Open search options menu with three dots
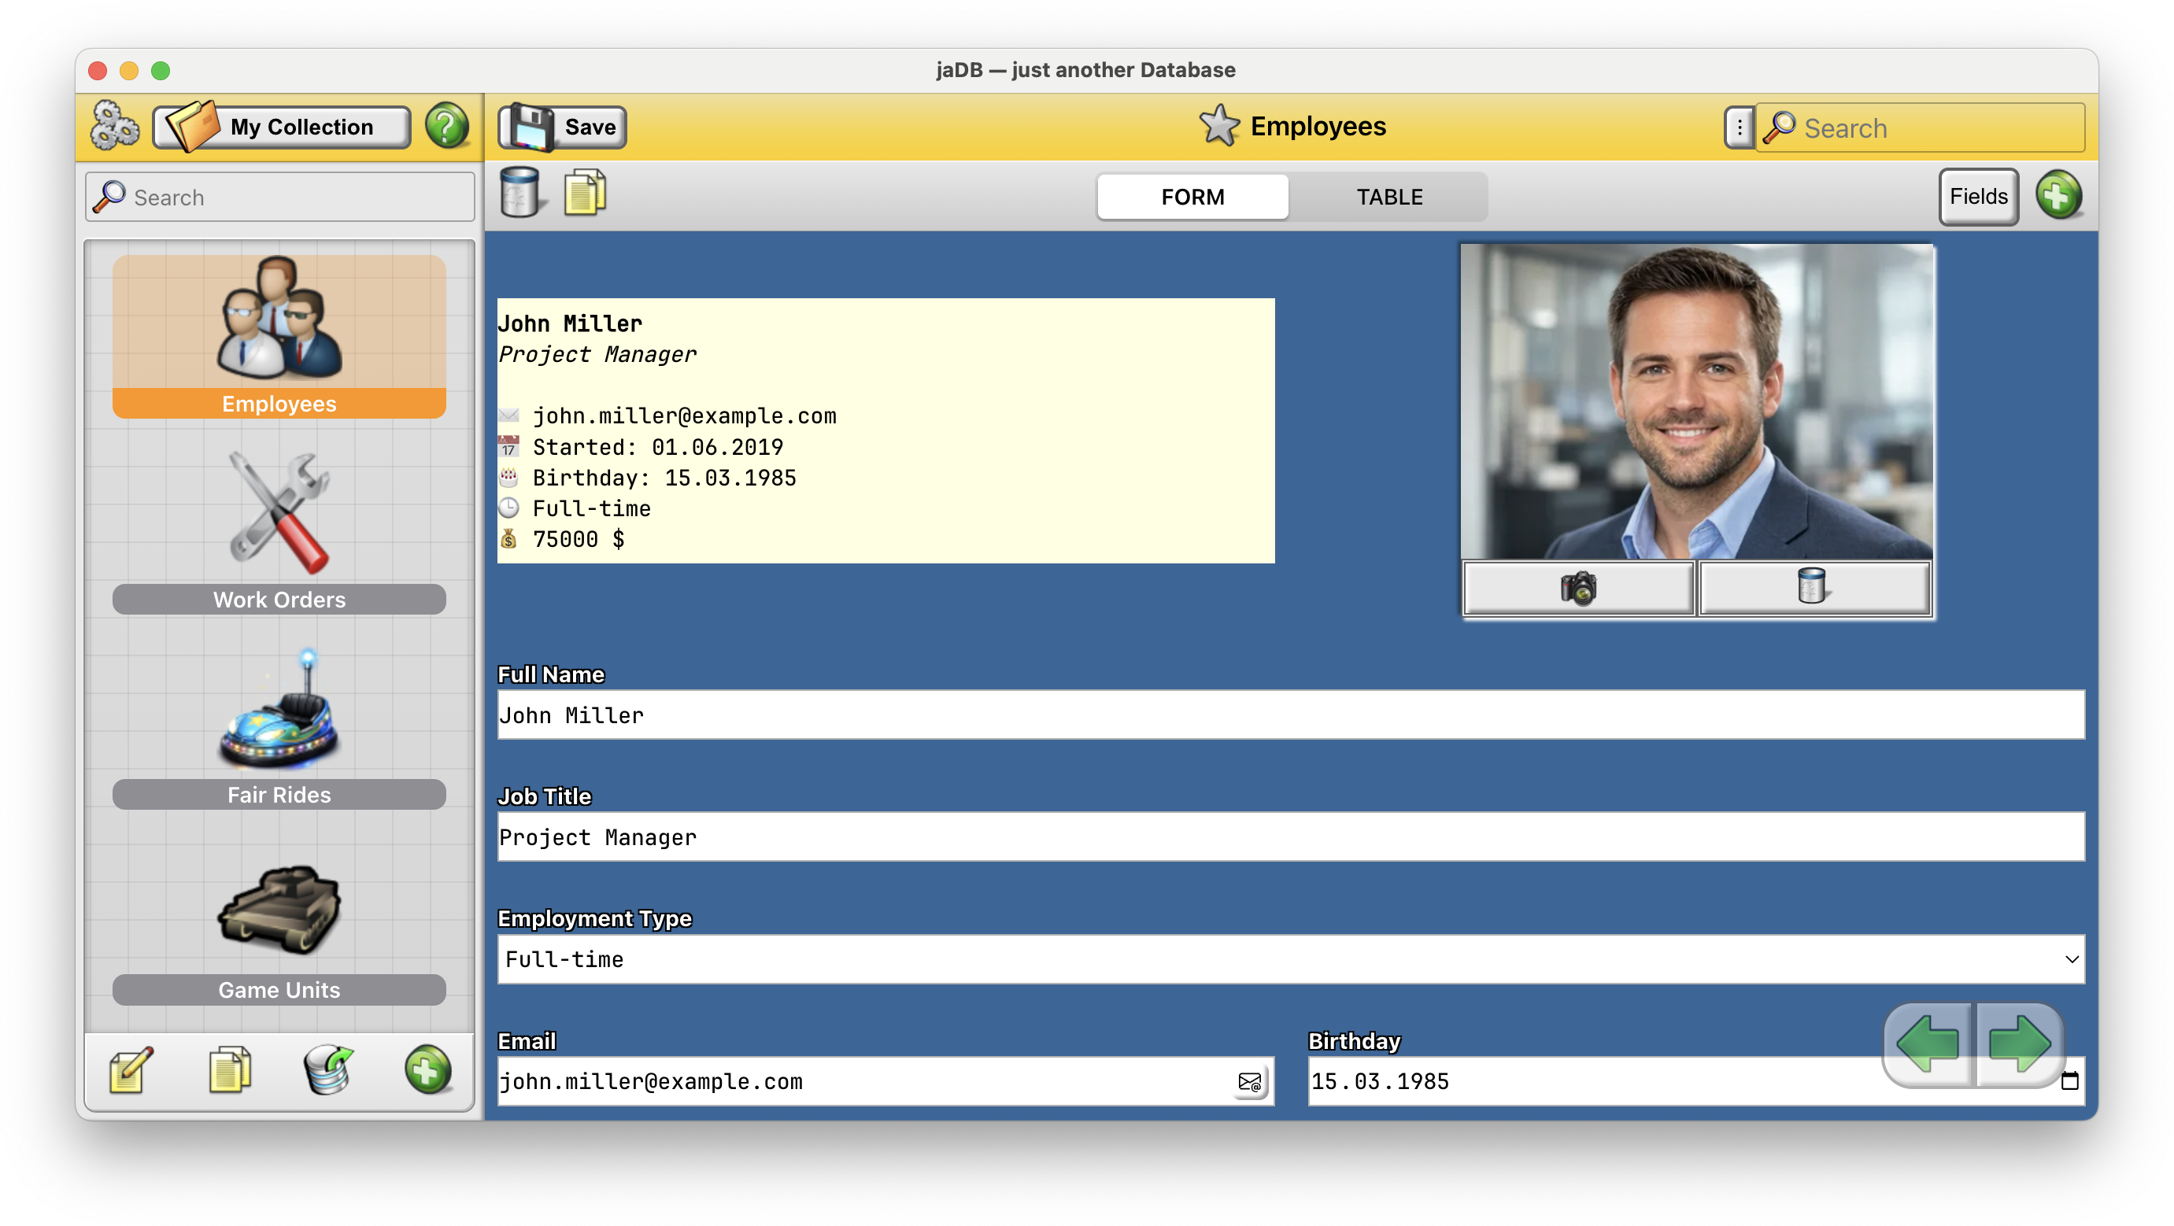Viewport: 2174px width, 1226px height. click(x=1740, y=128)
